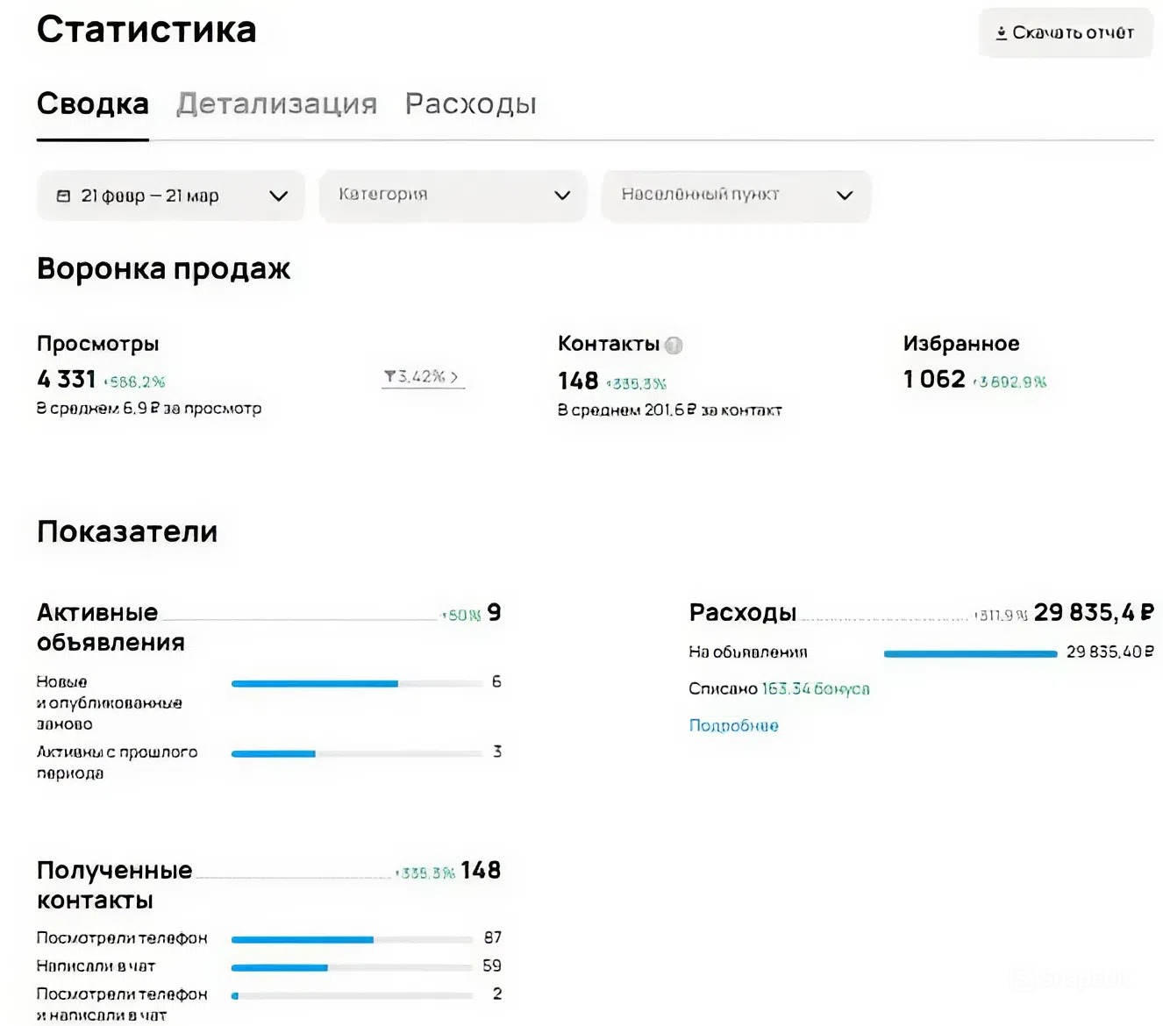The image size is (1163, 1026).
Task: Click the На объявления amount 29 835,40 ₽
Action: pyautogui.click(x=1109, y=652)
